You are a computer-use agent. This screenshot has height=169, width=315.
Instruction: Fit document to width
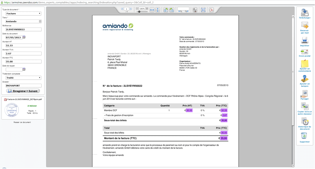click(x=152, y=10)
